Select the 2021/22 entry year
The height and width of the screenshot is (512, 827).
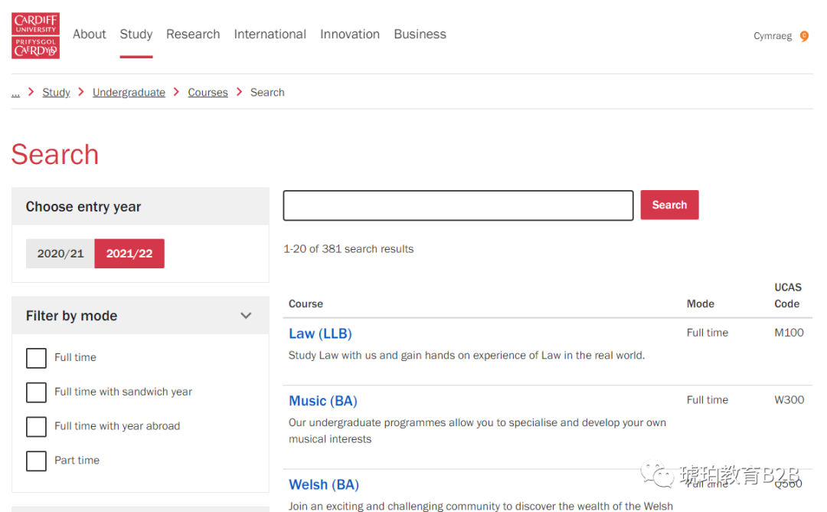tap(129, 254)
